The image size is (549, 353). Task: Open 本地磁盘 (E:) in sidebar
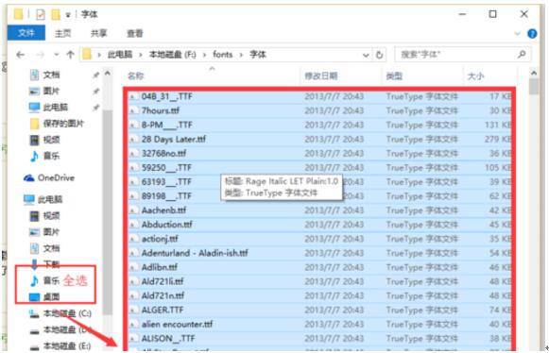[x=60, y=346]
